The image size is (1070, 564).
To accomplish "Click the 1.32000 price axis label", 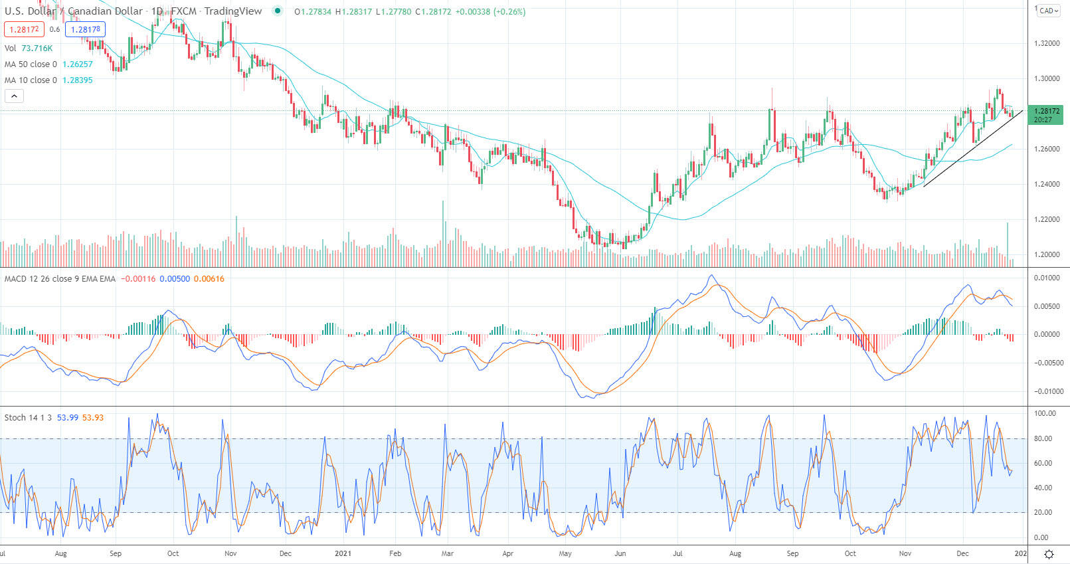I will click(1047, 44).
